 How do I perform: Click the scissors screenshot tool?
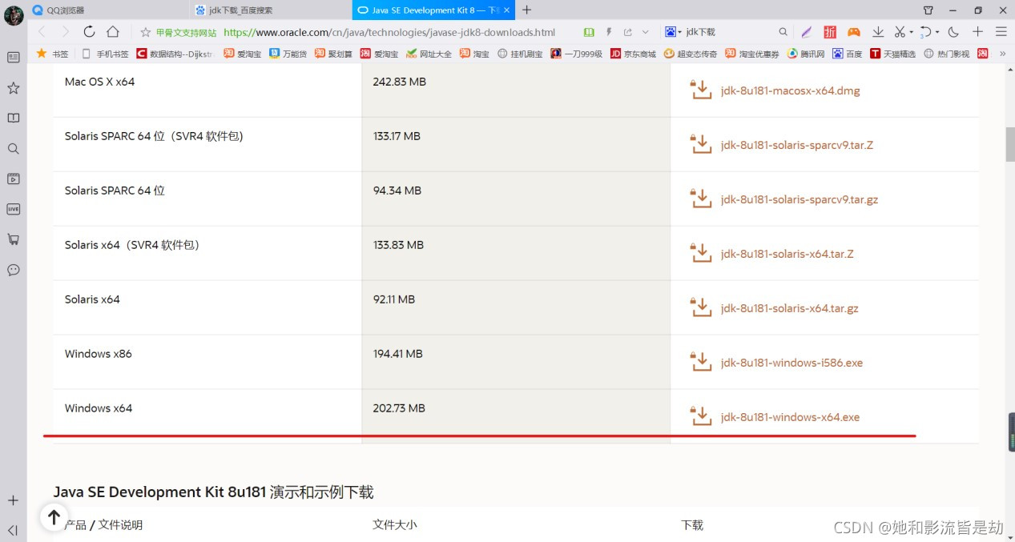(x=900, y=32)
